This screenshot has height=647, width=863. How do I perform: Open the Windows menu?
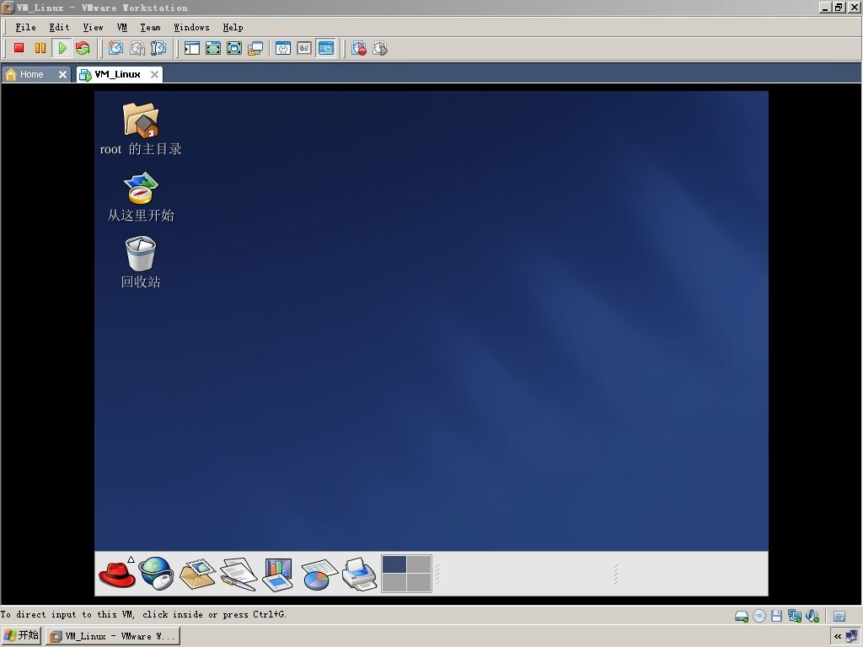tap(191, 28)
